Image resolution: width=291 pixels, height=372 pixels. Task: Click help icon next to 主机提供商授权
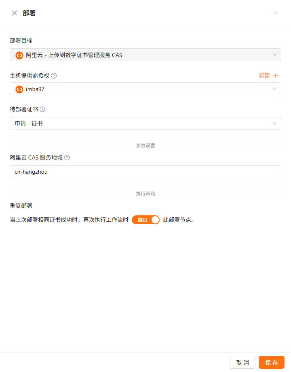[54, 76]
